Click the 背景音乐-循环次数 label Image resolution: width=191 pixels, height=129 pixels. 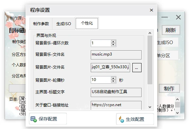52,43
